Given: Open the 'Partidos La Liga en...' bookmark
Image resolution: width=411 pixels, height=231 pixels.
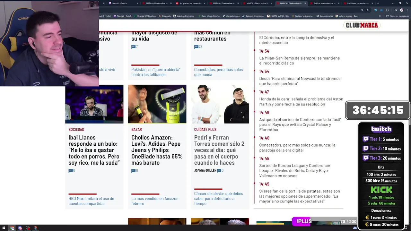Looking at the screenshot, I should point(302,16).
